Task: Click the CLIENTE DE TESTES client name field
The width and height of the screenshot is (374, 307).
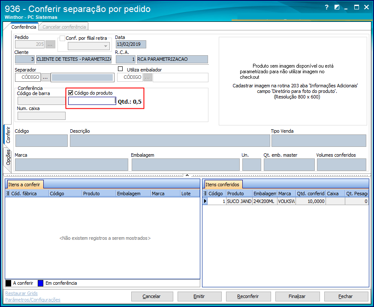Action: 74,59
